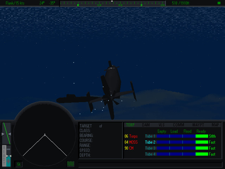Click the BEARING: field in target panel

coord(86,136)
